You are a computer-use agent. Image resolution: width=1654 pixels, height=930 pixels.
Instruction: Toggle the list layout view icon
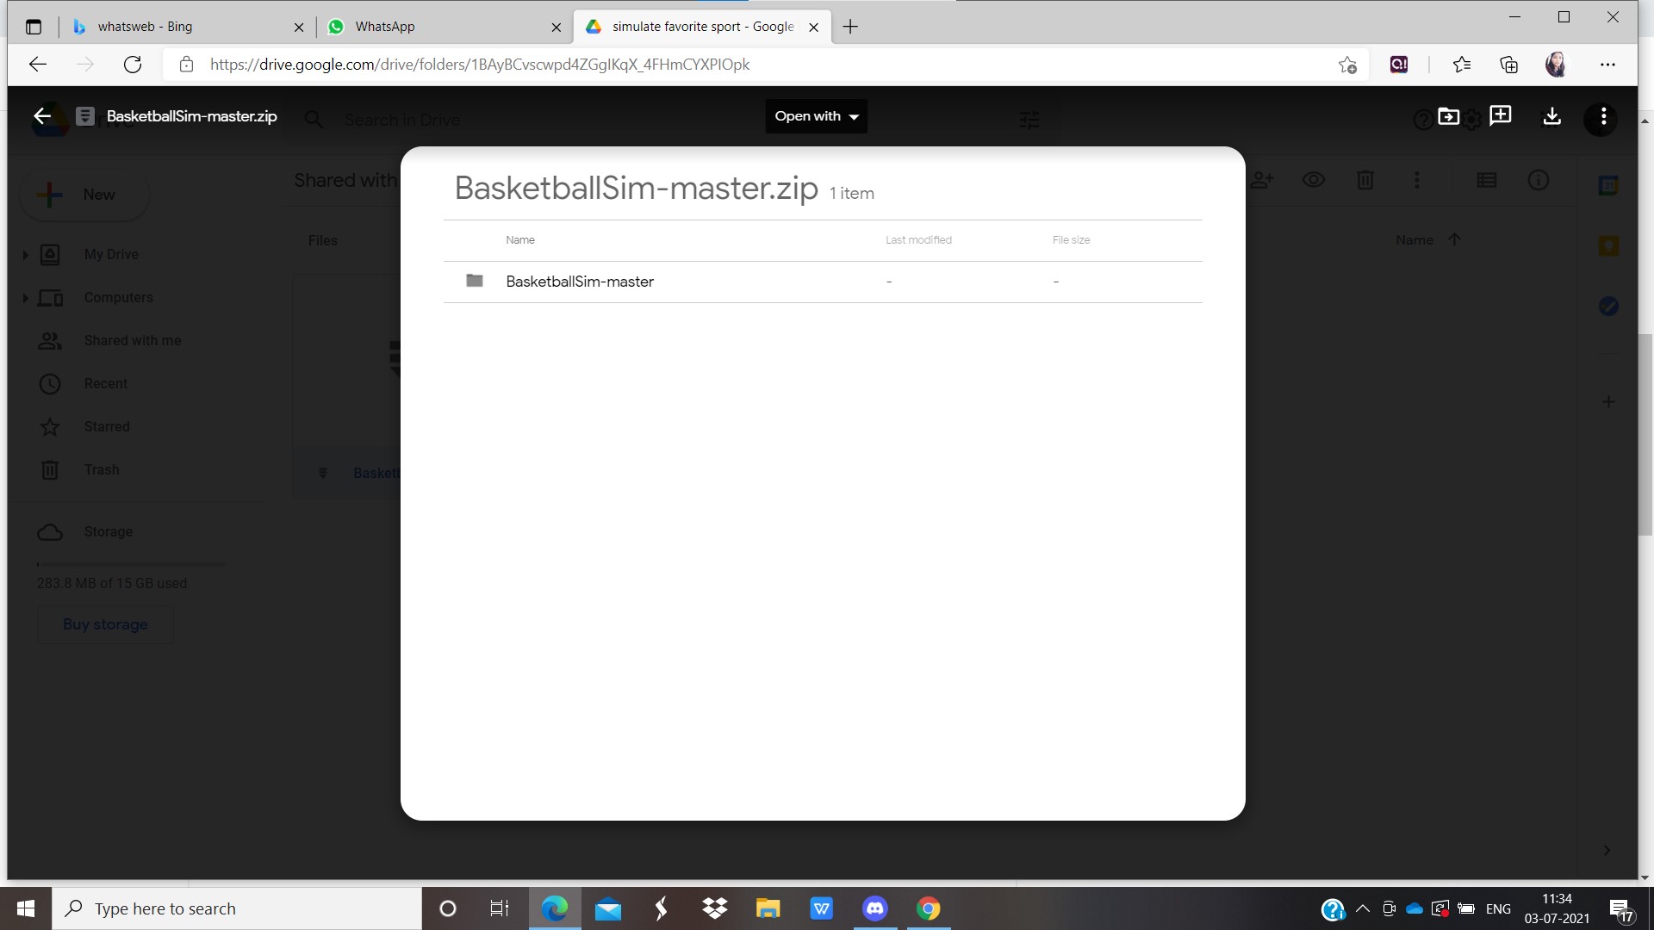click(x=1486, y=180)
